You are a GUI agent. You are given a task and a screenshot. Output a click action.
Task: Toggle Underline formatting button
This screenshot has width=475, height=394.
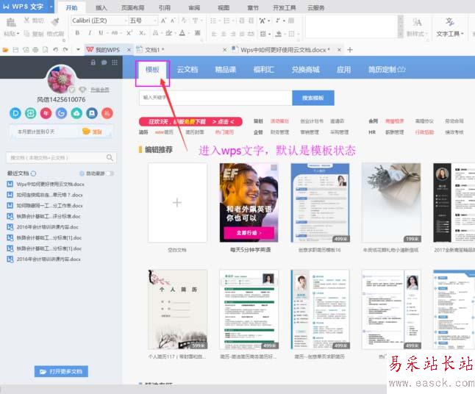101,32
